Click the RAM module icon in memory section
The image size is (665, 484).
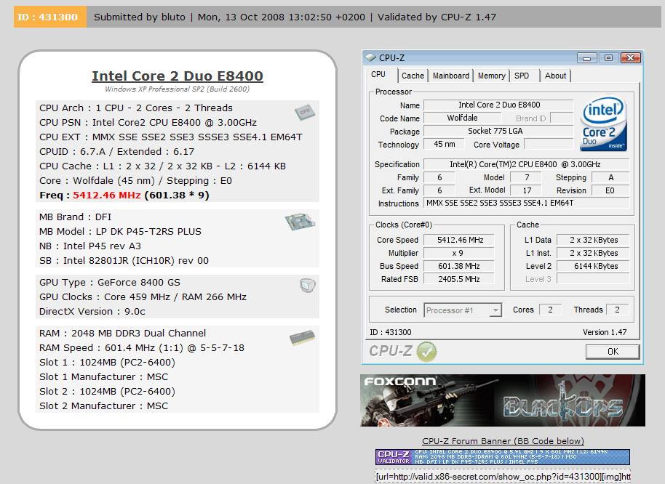(x=302, y=337)
